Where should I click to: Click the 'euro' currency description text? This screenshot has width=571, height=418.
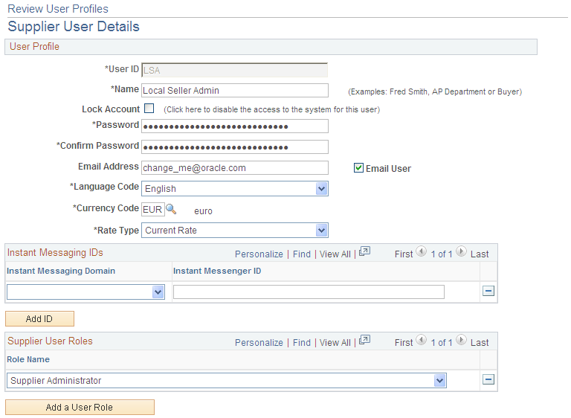click(203, 211)
